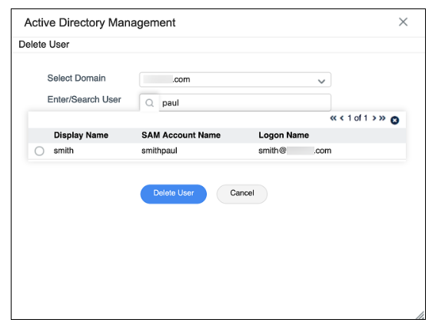This screenshot has height=326, width=432.
Task: Open the Select Domain dropdown
Action: coord(235,80)
